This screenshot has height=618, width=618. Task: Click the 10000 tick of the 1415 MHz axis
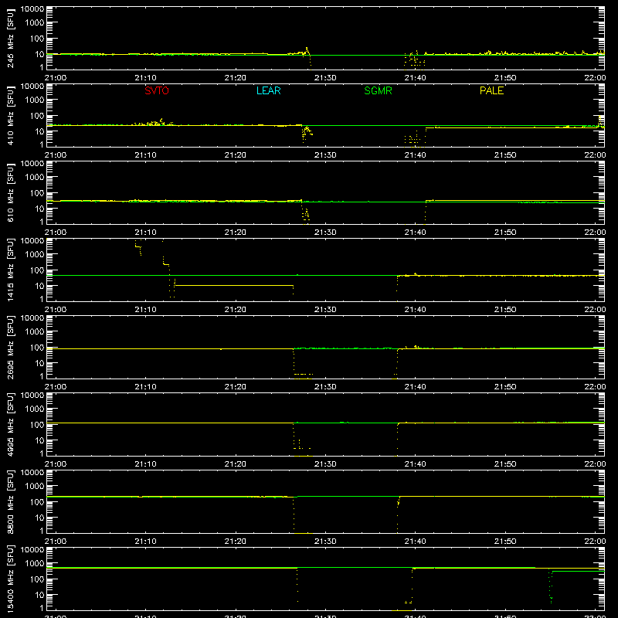(x=32, y=241)
